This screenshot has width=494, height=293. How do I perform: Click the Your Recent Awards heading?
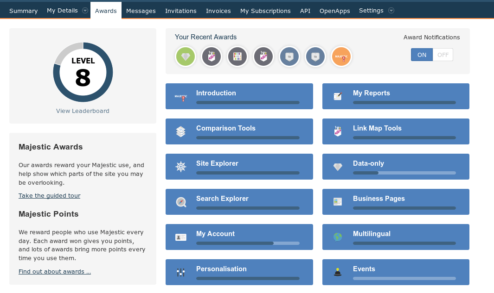point(206,37)
